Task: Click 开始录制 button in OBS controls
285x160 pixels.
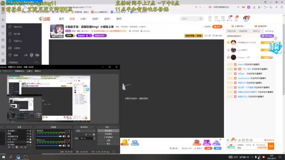Action: [108, 134]
